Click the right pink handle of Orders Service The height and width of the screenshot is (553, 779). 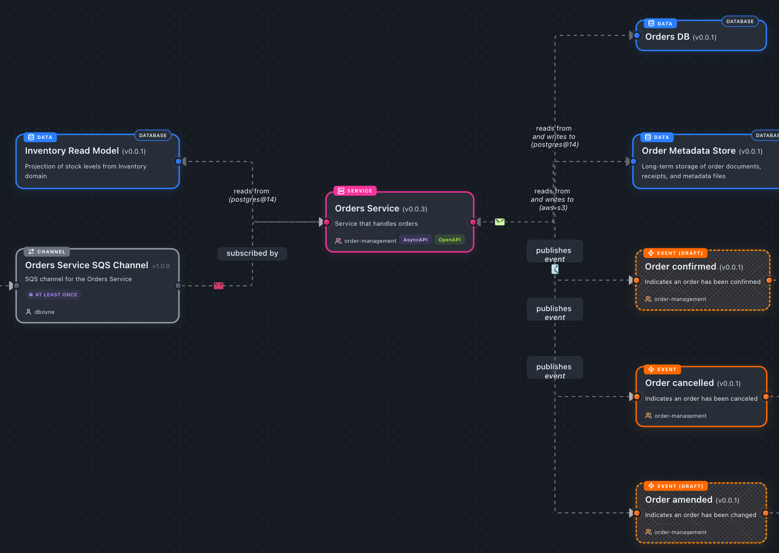(473, 222)
